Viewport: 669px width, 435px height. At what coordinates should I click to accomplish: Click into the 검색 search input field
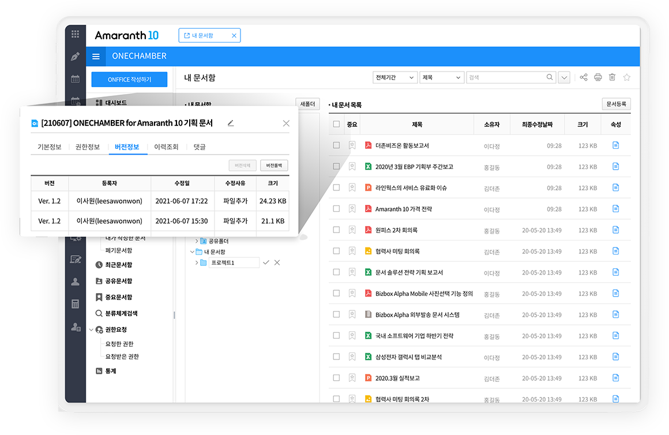(x=505, y=77)
